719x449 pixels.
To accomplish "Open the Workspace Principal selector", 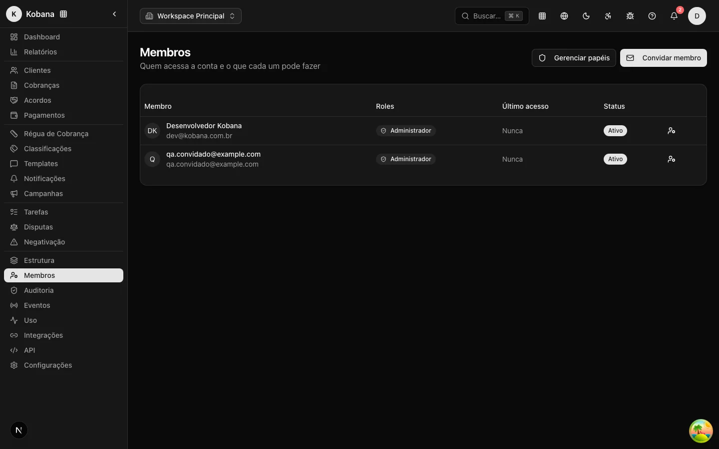I will (x=191, y=16).
